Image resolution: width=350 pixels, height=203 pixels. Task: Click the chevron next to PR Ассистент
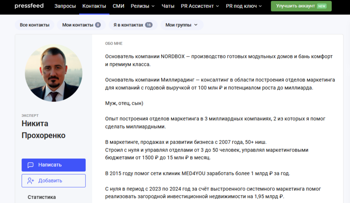tap(217, 6)
